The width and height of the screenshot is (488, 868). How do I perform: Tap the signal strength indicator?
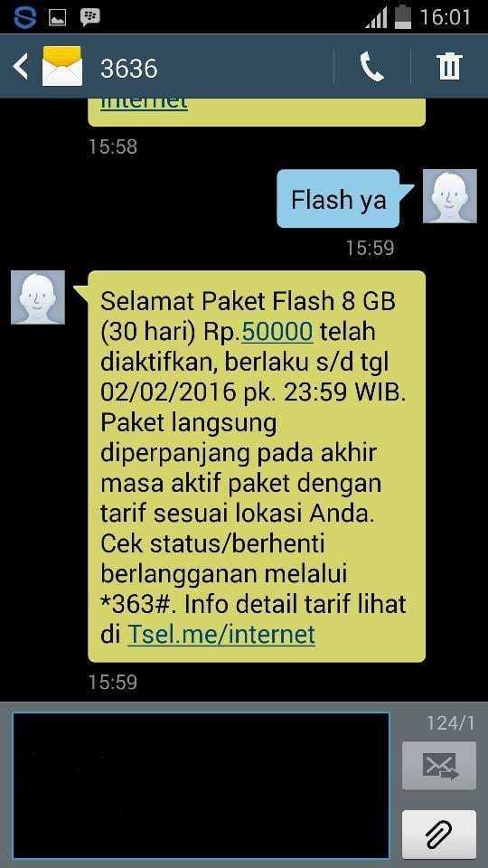pos(376,18)
